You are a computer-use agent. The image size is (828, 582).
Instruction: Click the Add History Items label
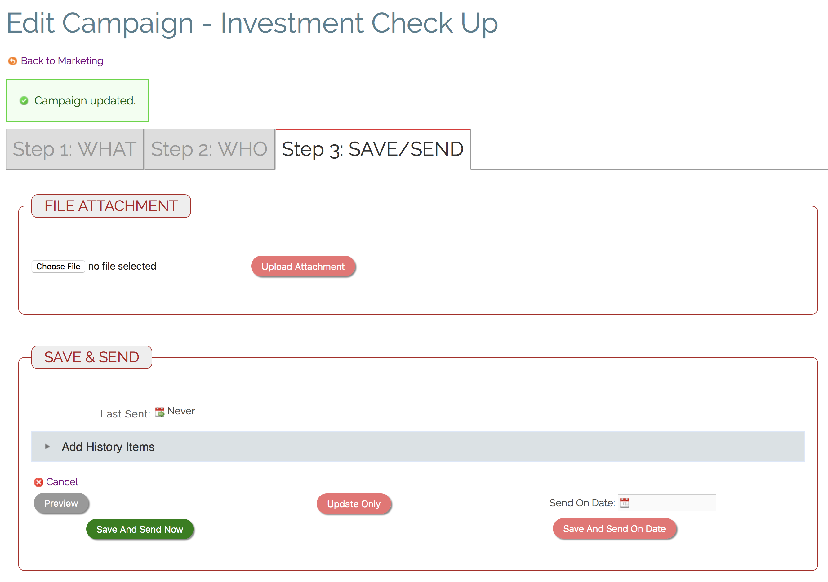[108, 447]
